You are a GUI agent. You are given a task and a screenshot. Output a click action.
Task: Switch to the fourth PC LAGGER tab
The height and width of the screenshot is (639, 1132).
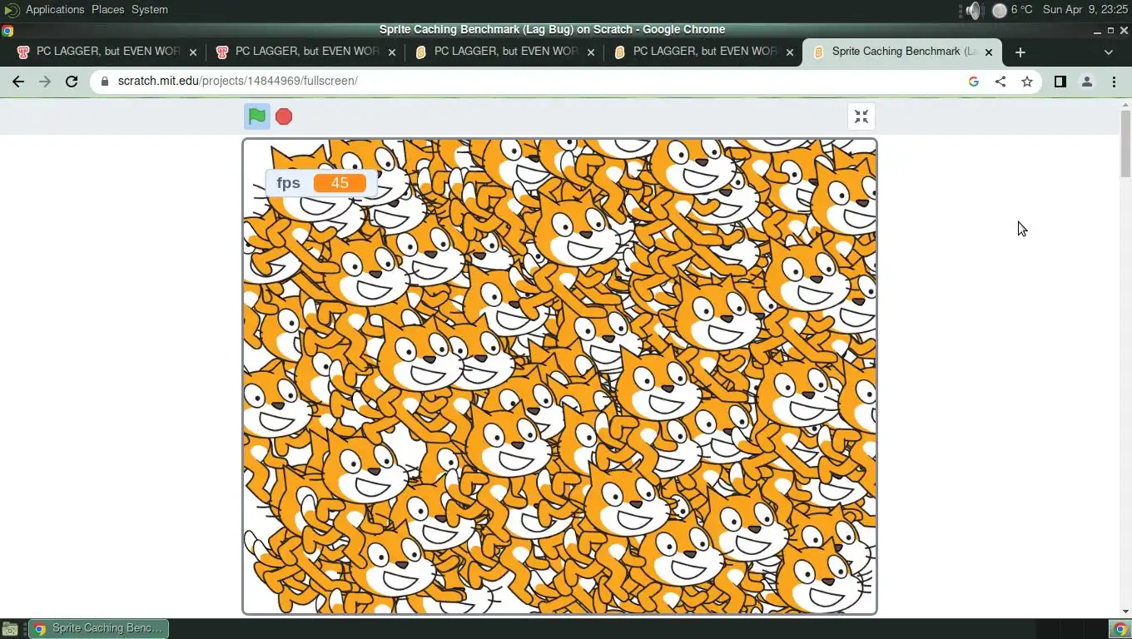[x=703, y=52]
